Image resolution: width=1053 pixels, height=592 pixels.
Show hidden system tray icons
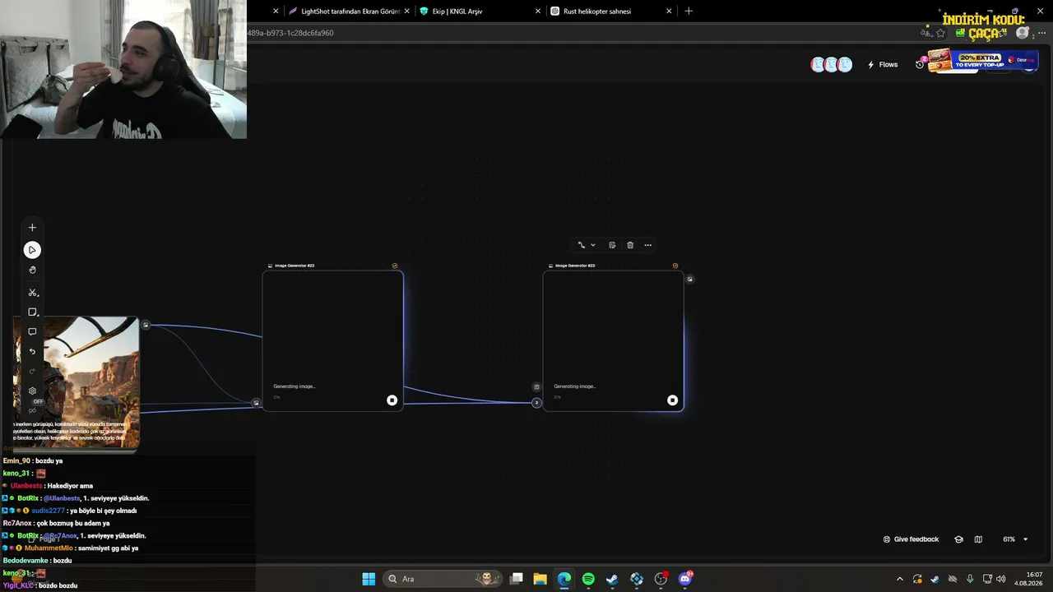(899, 579)
